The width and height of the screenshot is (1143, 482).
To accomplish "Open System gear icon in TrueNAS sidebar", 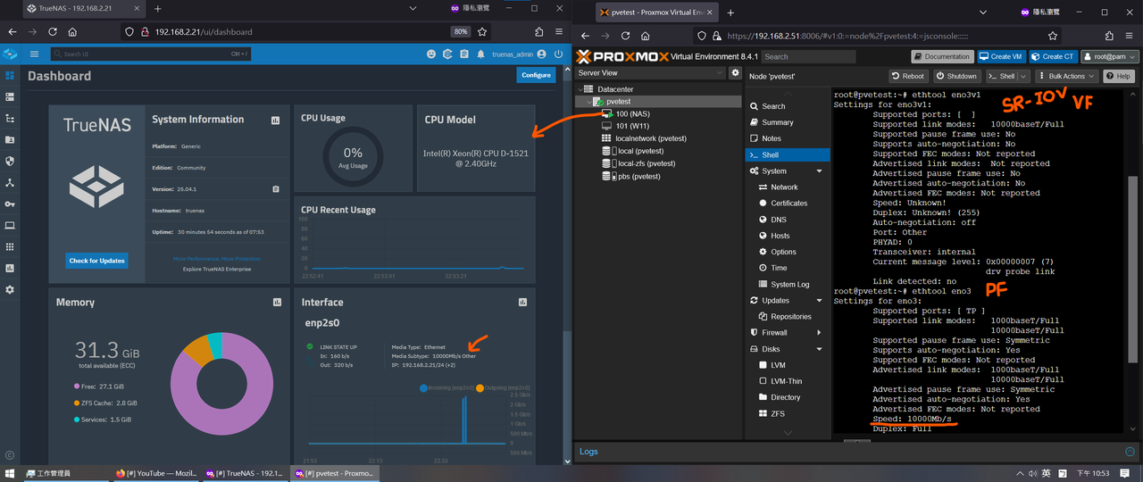I will pyautogui.click(x=10, y=289).
